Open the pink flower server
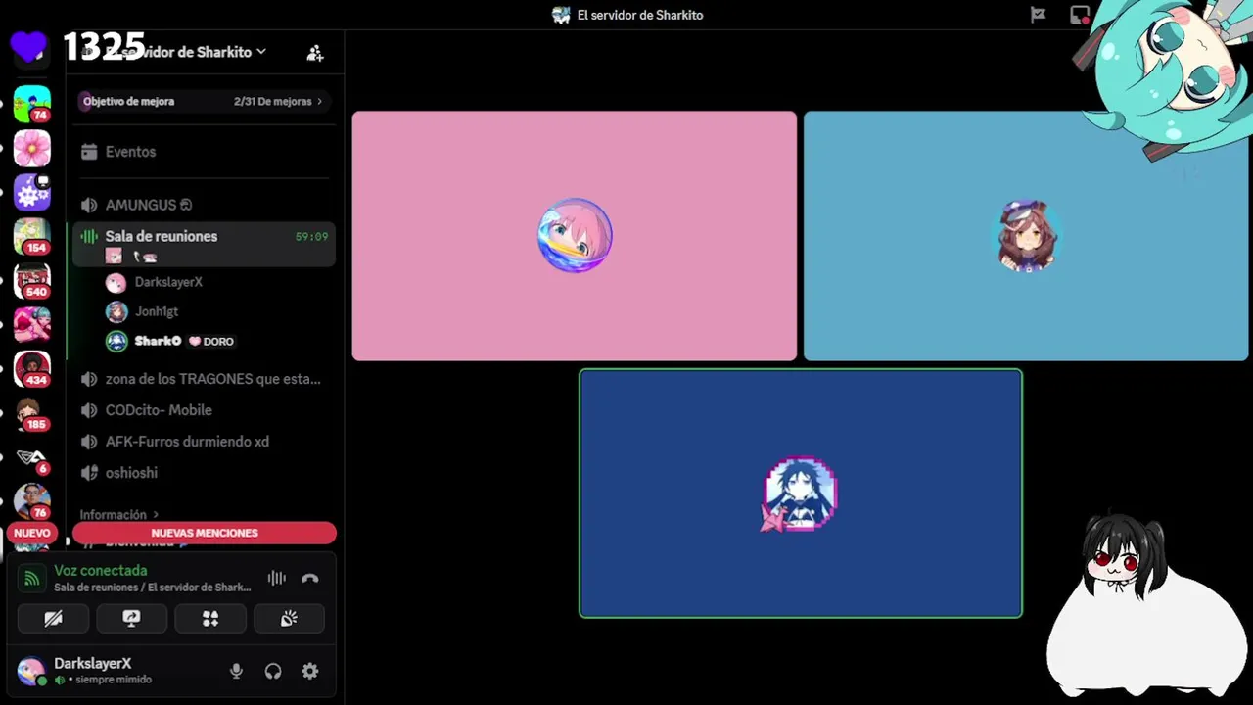 (32, 149)
